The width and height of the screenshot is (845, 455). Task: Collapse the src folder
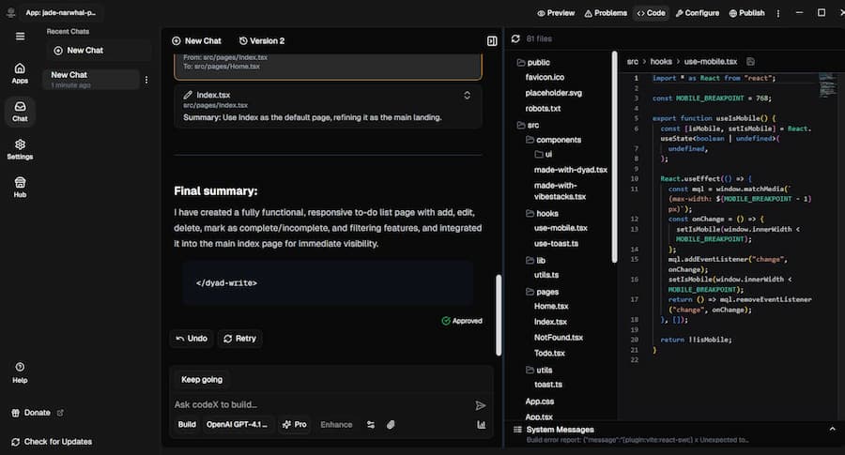coord(528,125)
